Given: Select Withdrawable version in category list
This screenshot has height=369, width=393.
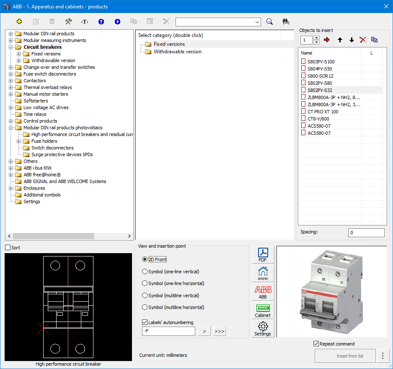Looking at the screenshot, I should coord(178,52).
